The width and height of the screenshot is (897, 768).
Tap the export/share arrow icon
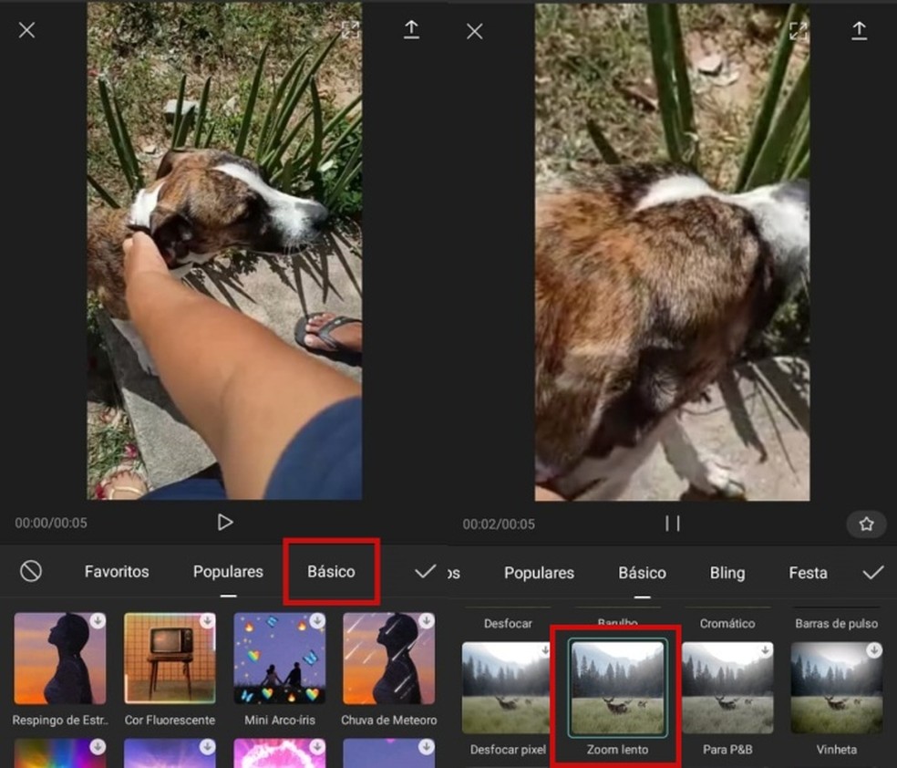pyautogui.click(x=411, y=29)
